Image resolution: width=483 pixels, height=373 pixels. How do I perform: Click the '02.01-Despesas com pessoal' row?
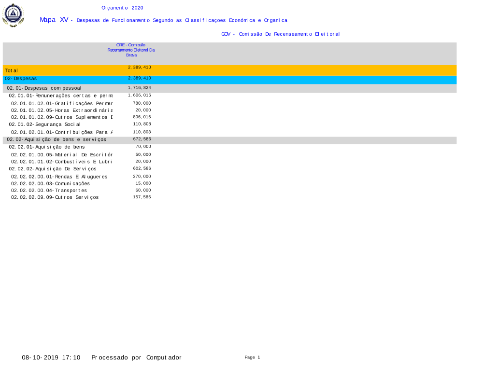[44, 88]
